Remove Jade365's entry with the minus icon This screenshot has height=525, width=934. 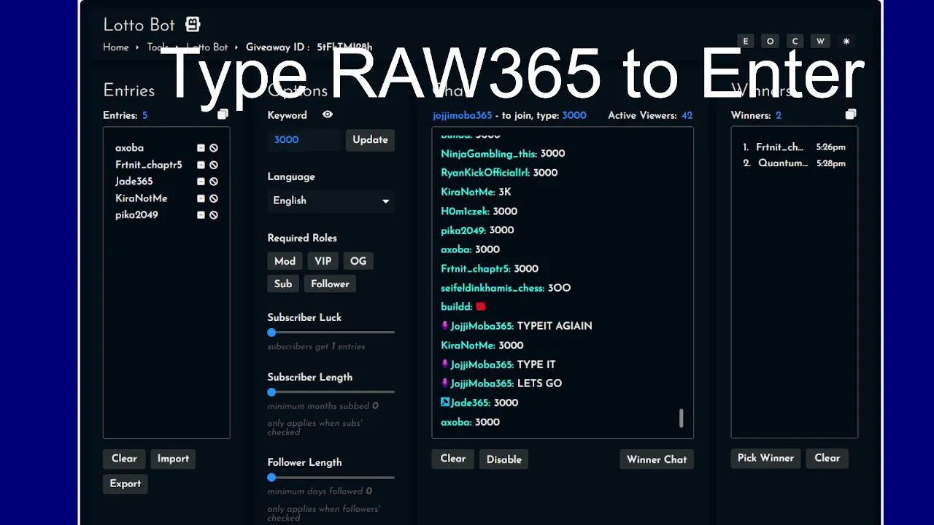[x=201, y=182]
